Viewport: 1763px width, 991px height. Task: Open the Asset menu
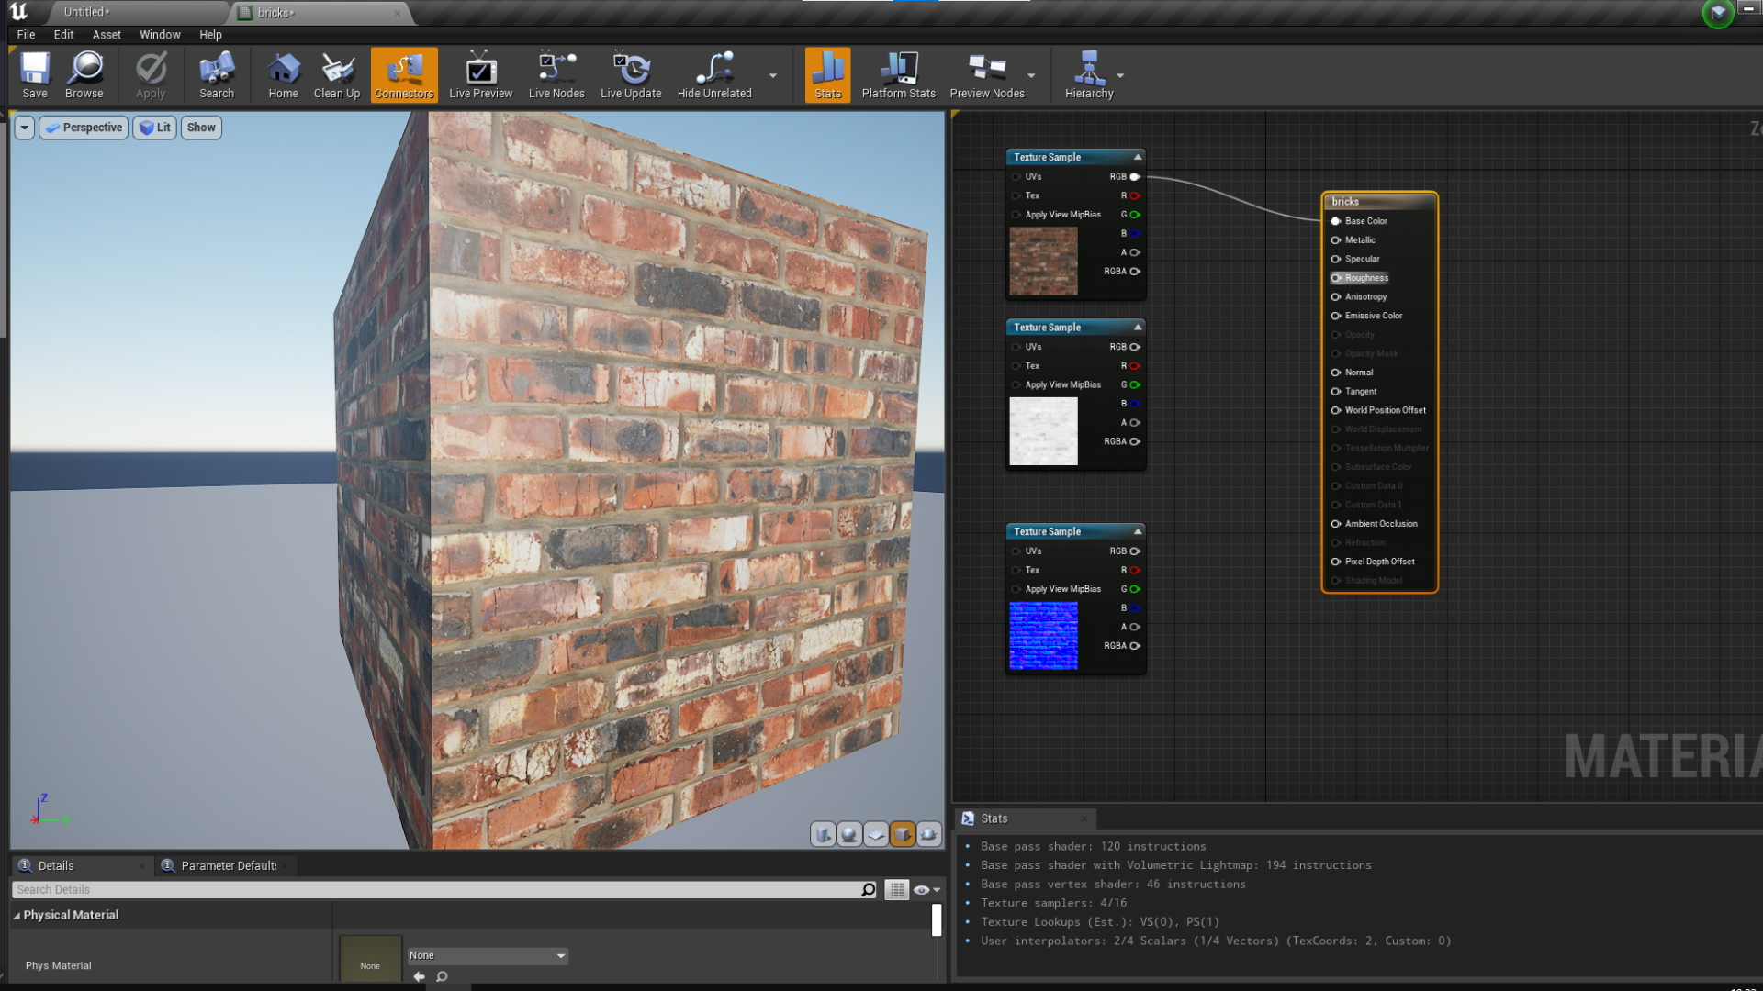click(107, 35)
